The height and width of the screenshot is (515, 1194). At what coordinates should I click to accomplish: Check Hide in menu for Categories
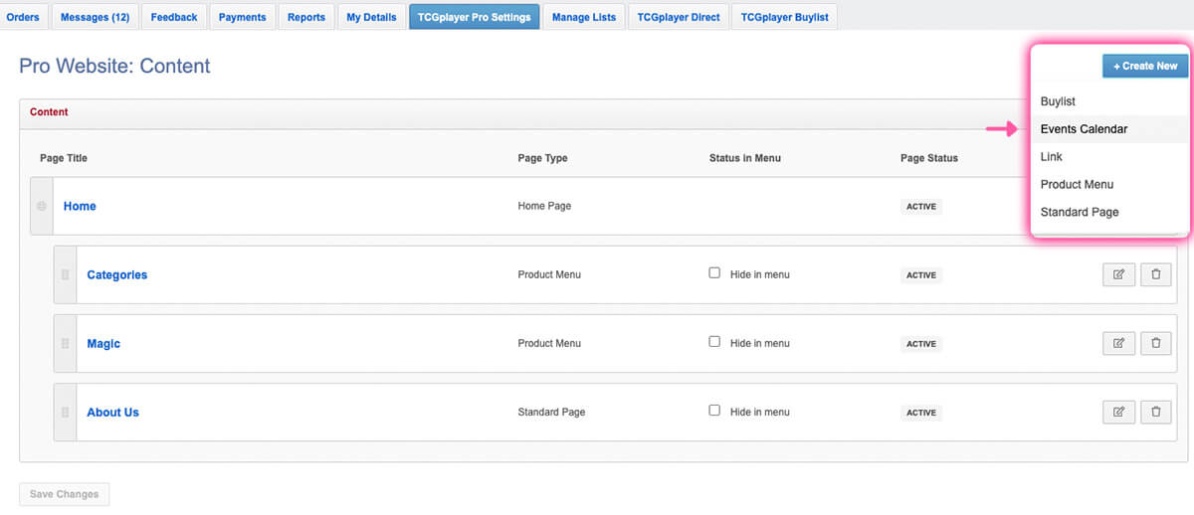point(714,272)
